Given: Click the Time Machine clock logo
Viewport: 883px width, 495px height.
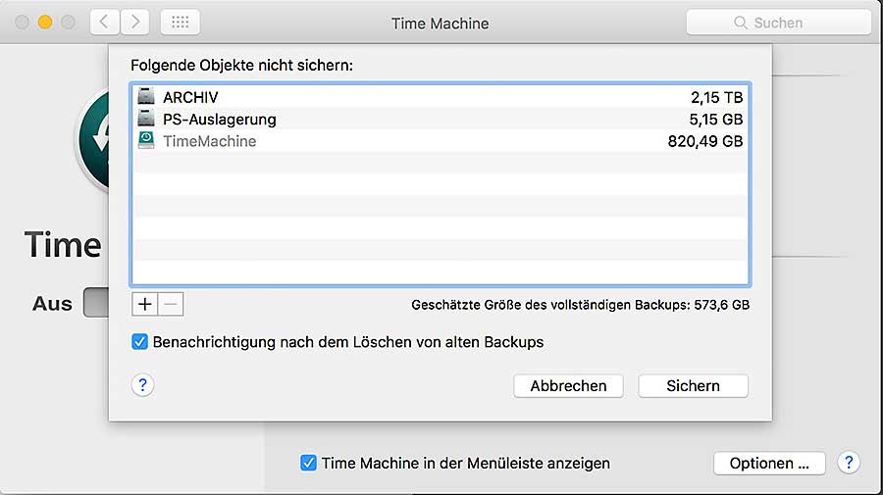Looking at the screenshot, I should tap(93, 137).
